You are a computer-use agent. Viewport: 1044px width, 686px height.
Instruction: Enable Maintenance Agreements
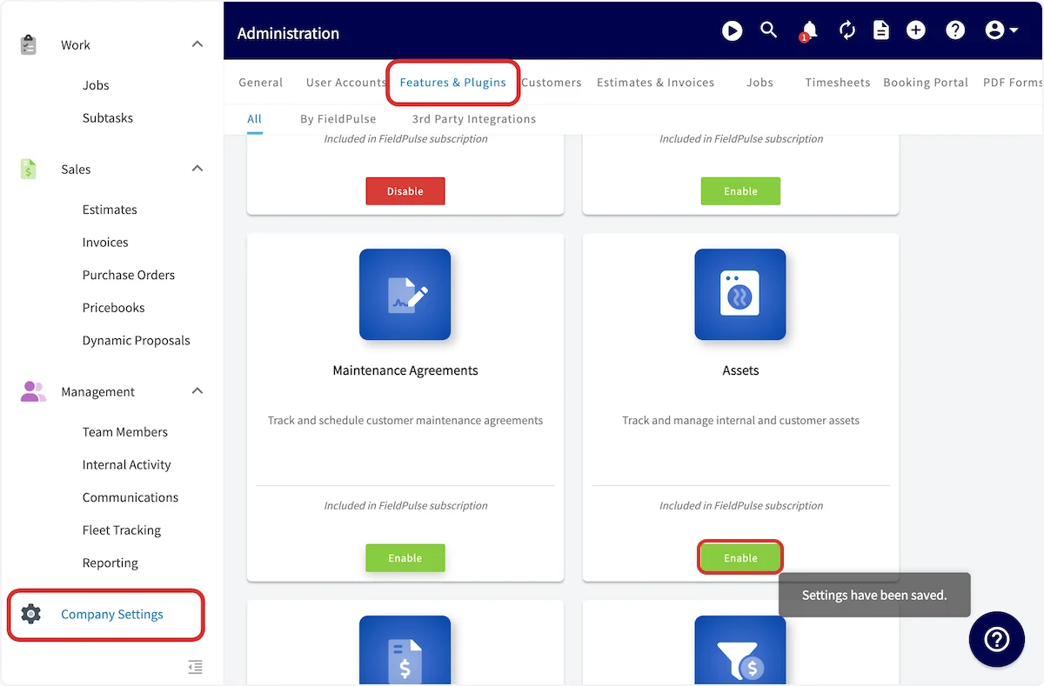pyautogui.click(x=405, y=558)
